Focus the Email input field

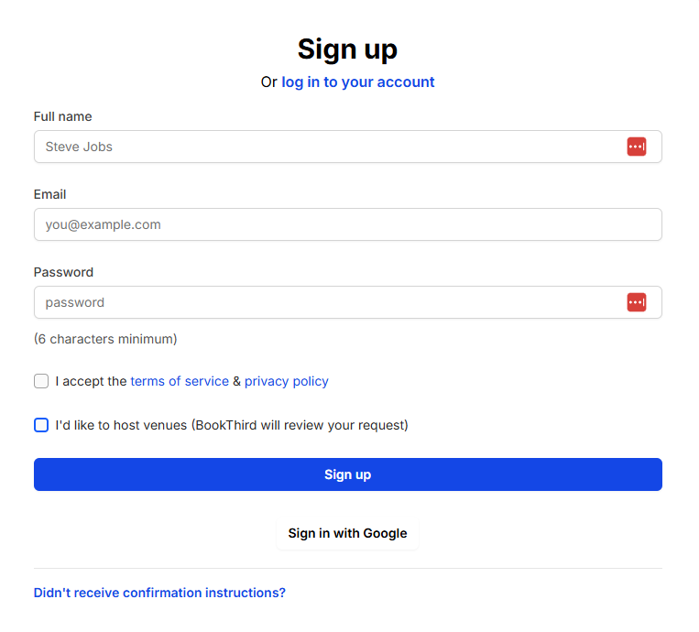point(348,224)
